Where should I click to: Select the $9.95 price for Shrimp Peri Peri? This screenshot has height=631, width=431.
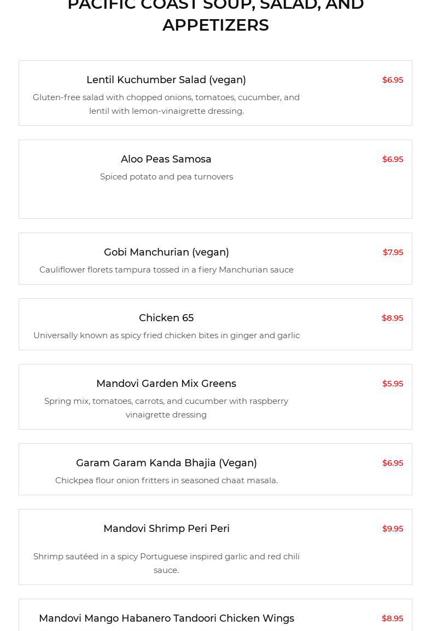[x=393, y=529]
